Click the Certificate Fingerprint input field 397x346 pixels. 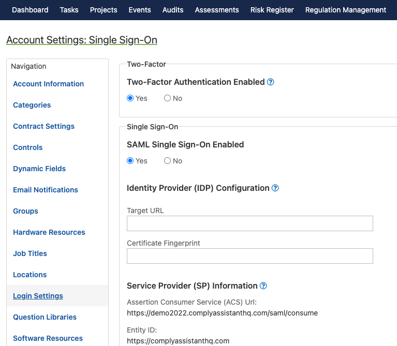(249, 256)
